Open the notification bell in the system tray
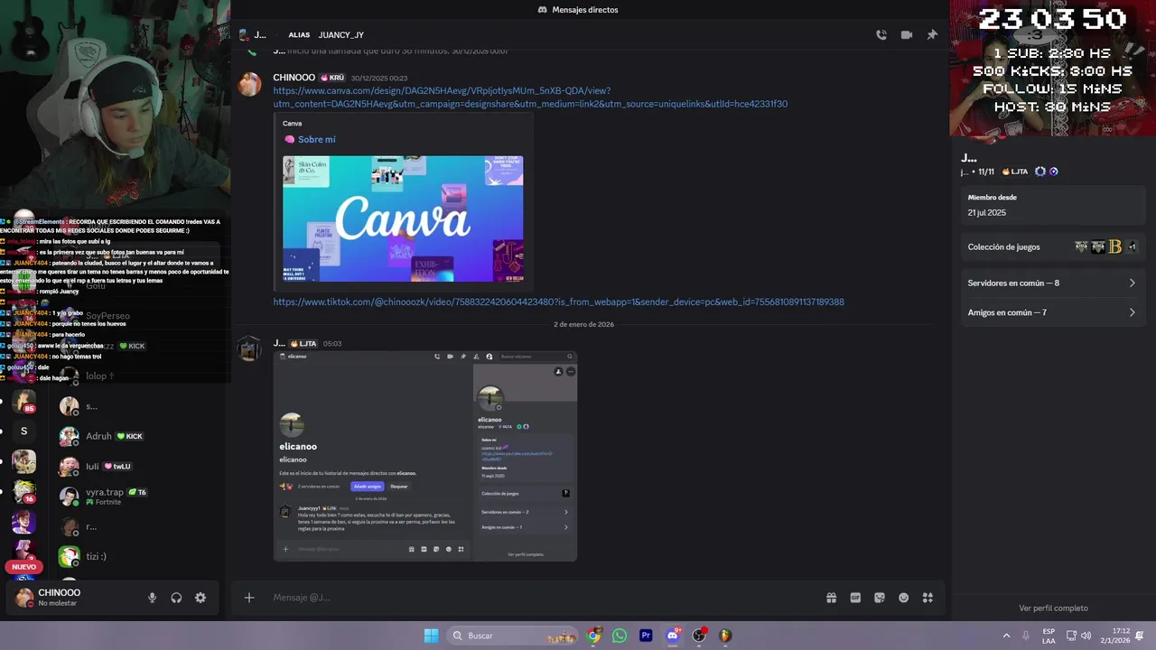The width and height of the screenshot is (1156, 650). [x=1140, y=636]
